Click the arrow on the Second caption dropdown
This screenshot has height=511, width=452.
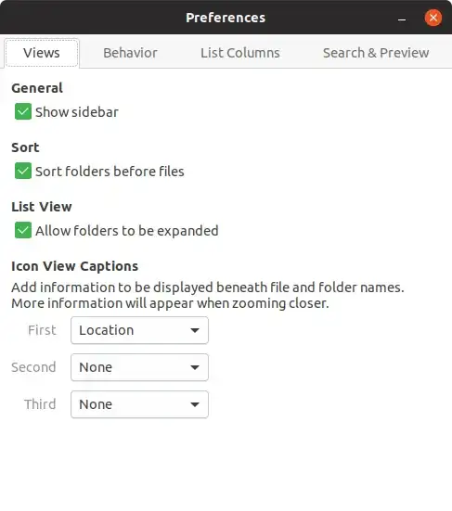tap(195, 367)
